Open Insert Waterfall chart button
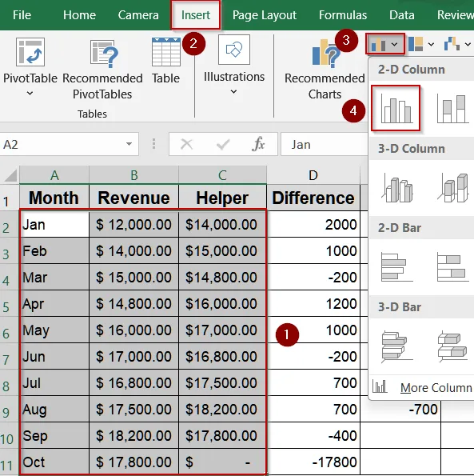Viewport: 474px width, 476px height. pos(457,44)
